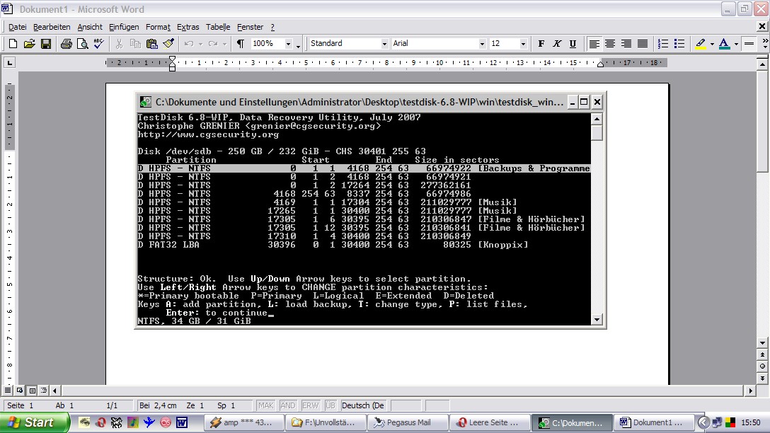This screenshot has width=770, height=433.
Task: Click the first line indent marker on ruler
Action: tap(172, 59)
